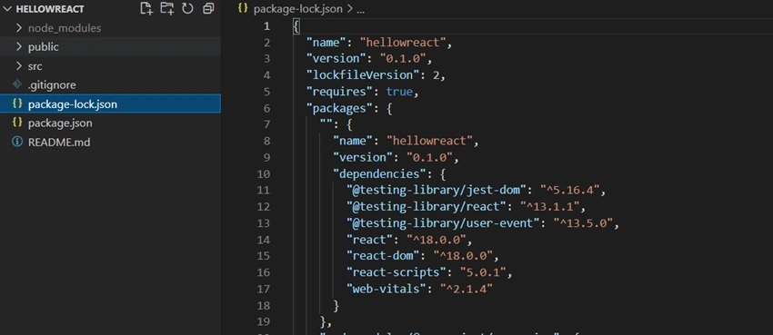Click the "^5.16.4" version value
The image size is (773, 335).
click(572, 191)
